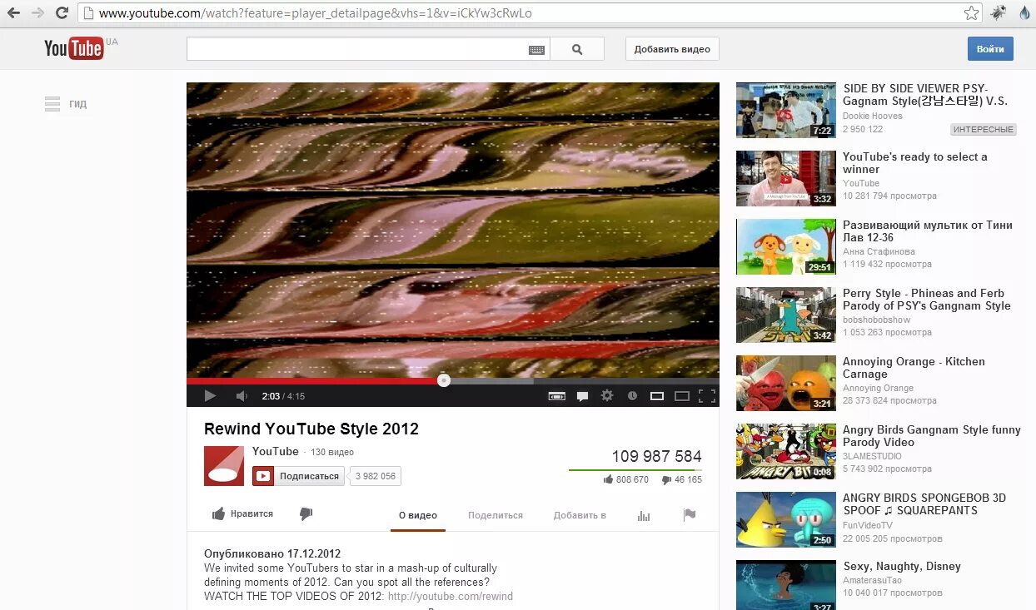This screenshot has width=1036, height=610.
Task: Give the video a thumbs up
Action: tap(242, 513)
